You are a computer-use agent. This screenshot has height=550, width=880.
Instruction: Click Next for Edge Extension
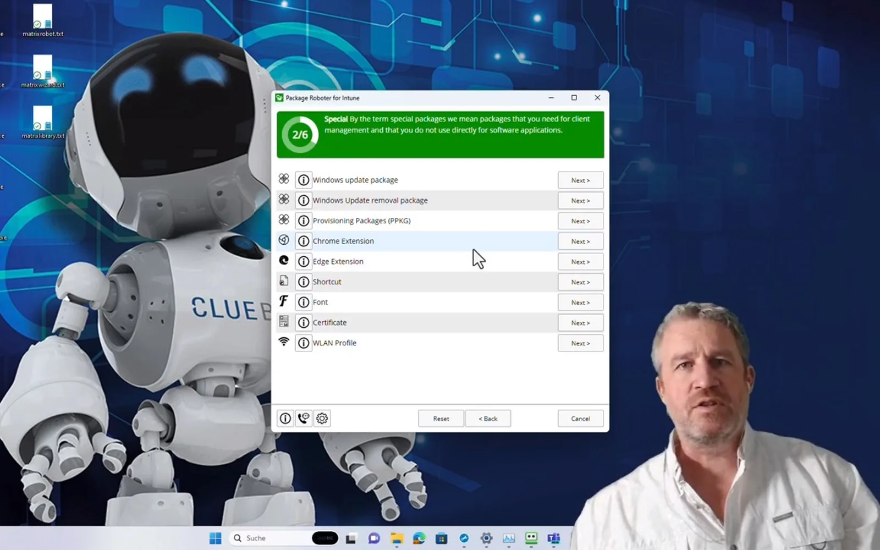point(580,262)
